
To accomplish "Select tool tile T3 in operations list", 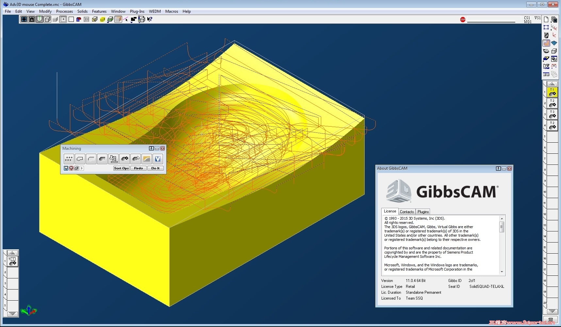I will [x=552, y=115].
